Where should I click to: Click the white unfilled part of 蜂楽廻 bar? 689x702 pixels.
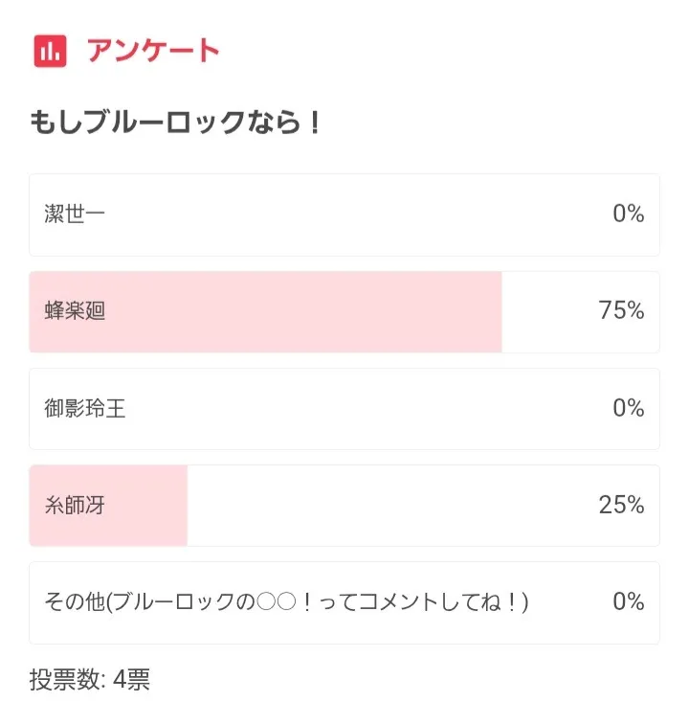click(x=545, y=311)
